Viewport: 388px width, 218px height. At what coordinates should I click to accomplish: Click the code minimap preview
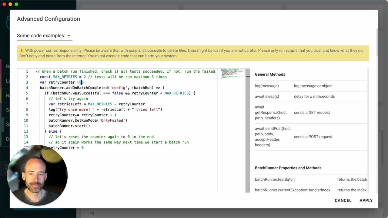pos(233,74)
